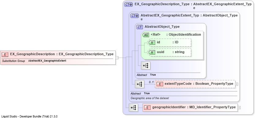Viewport: 255px width, 118px height.
Task: Click the geographicIdentifier : MD_Identifier_PropertyType label
Action: click(194, 107)
